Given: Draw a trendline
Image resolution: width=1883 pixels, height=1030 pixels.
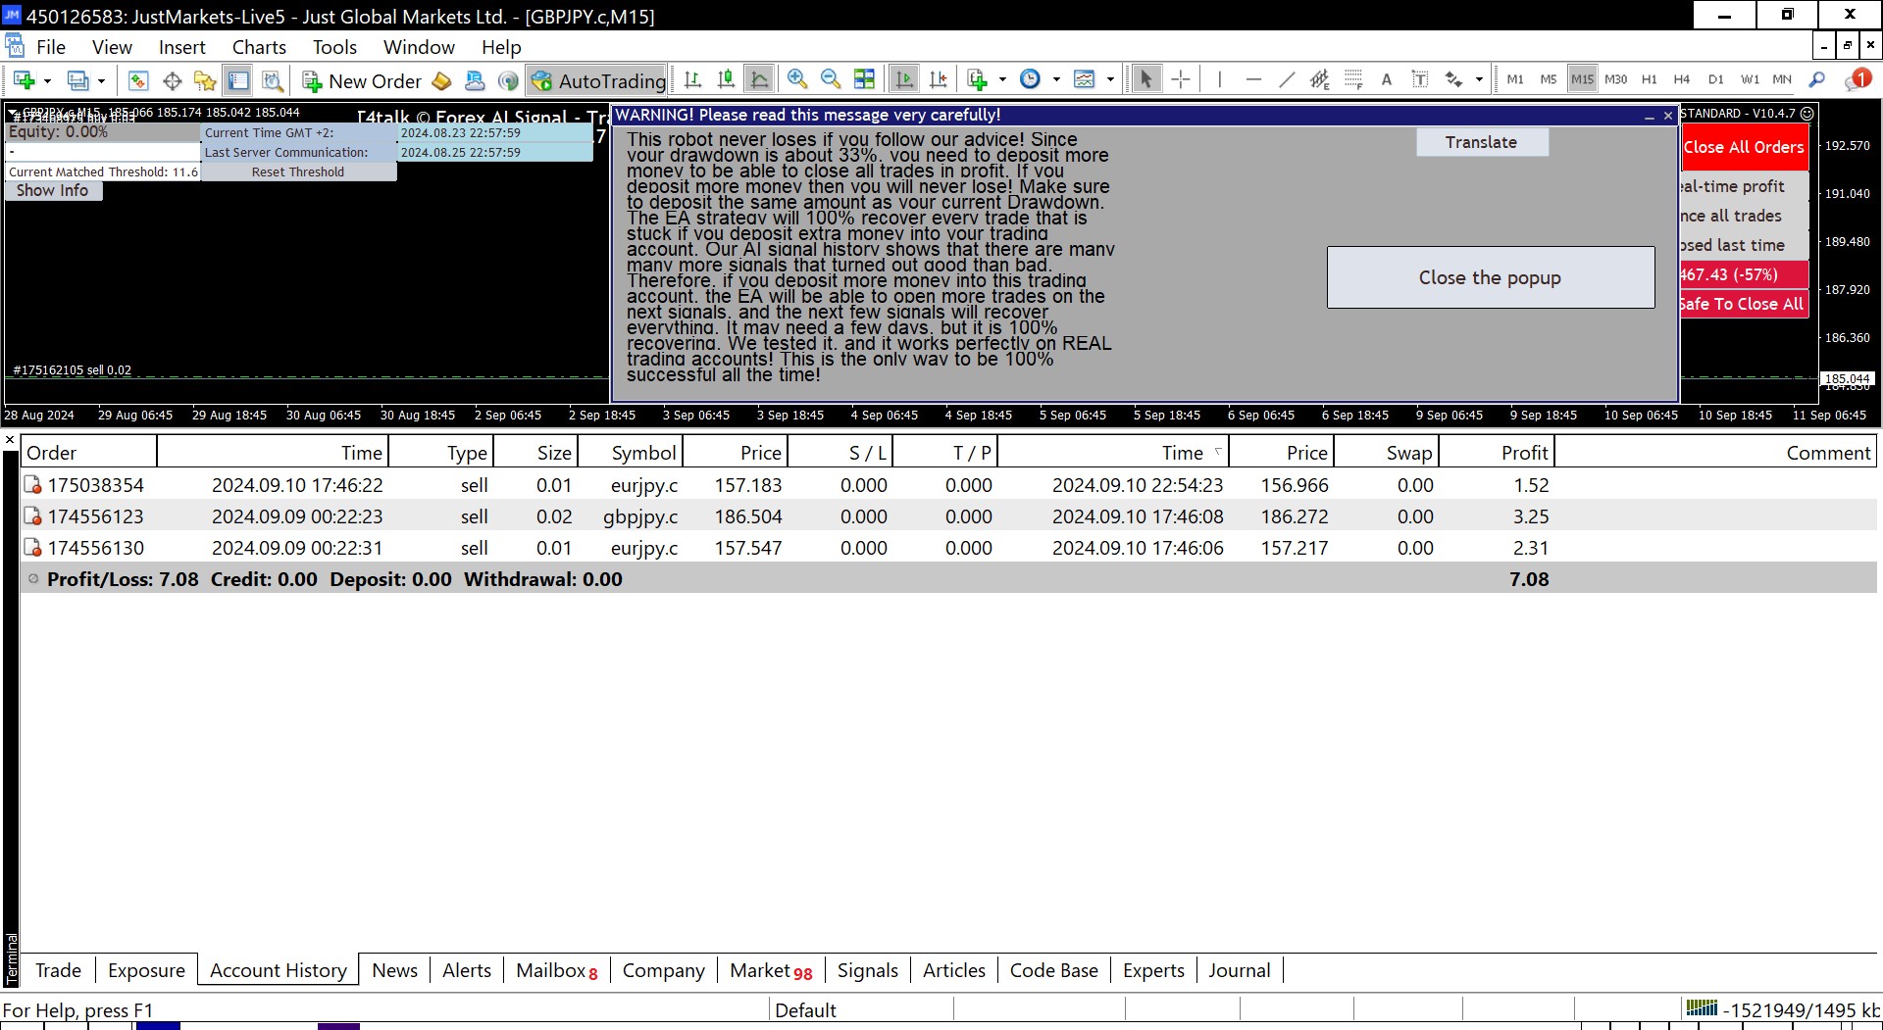Looking at the screenshot, I should 1287,80.
